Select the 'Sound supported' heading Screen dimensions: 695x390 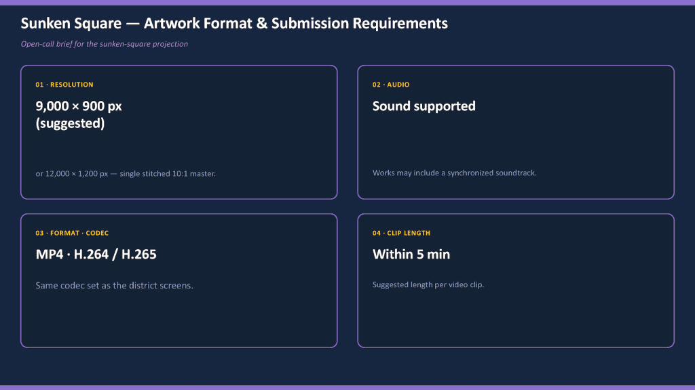[x=424, y=106]
